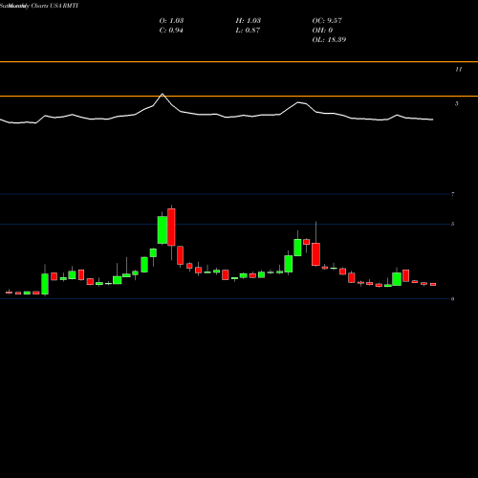Click the chart title mentioning USA RMTI
478x478 pixels.
pyautogui.click(x=39, y=6)
